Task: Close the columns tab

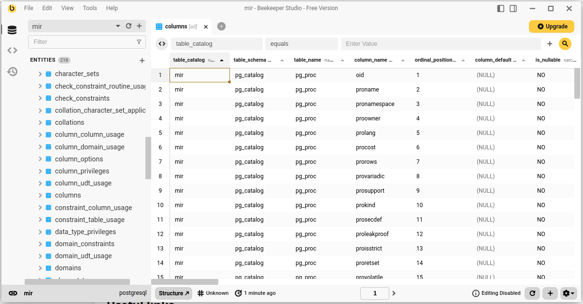Action: (x=206, y=26)
